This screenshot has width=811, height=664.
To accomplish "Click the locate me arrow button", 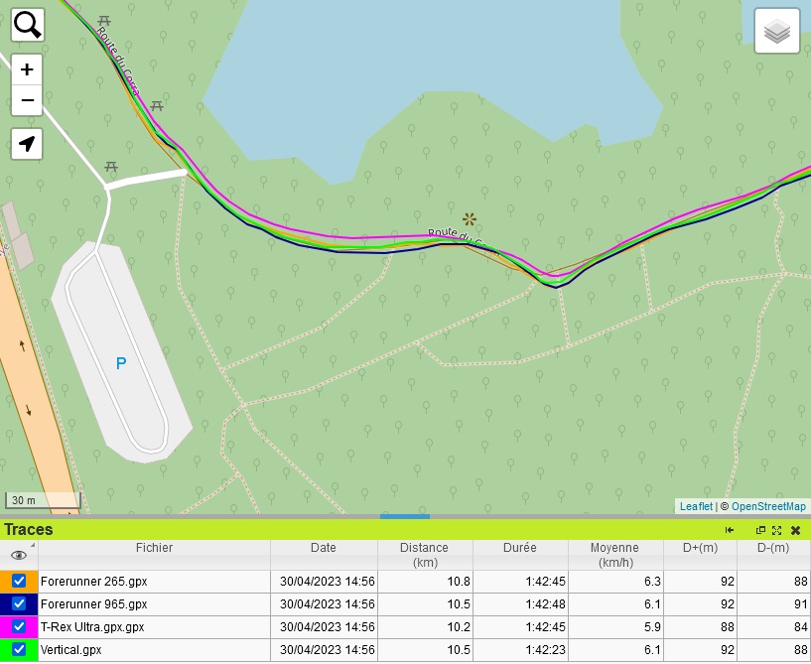I will coord(27,144).
